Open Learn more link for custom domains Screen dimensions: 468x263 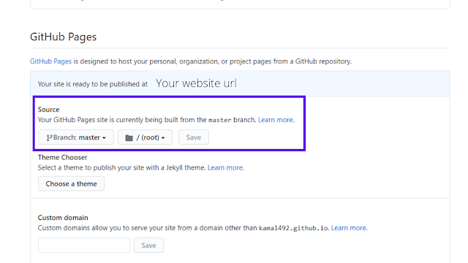[349, 228]
